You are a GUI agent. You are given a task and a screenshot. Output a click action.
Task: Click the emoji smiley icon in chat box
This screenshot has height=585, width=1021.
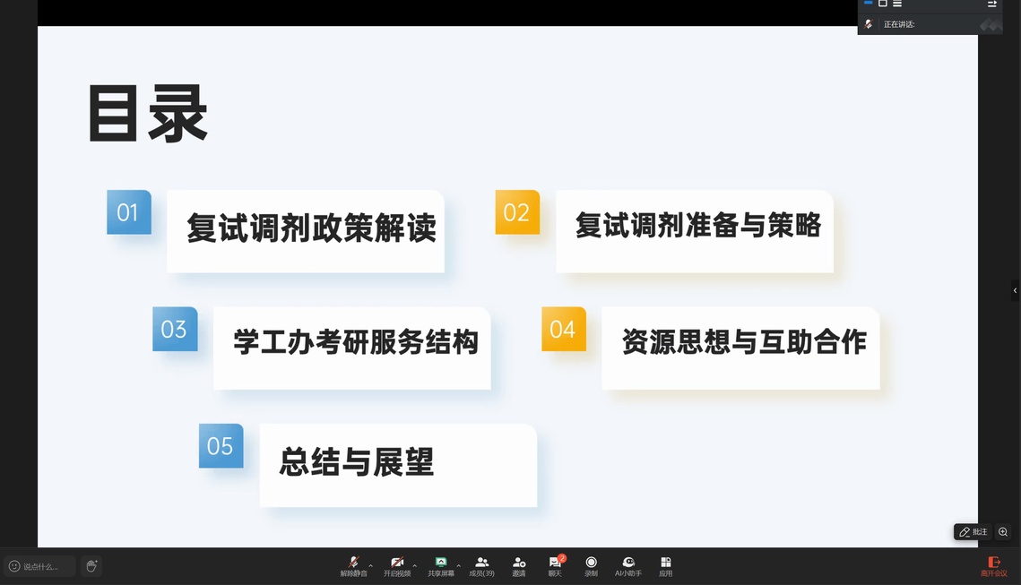point(14,566)
